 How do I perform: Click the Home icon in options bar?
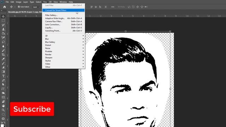point(5,7)
